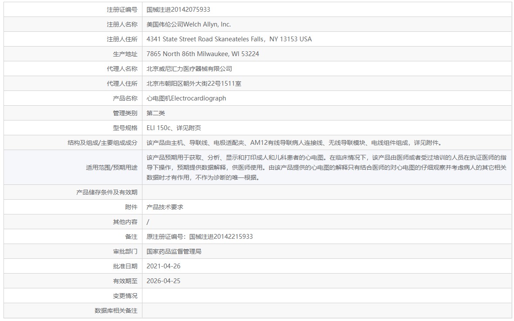Click the 代理人住所 label
Image resolution: width=514 pixels, height=321 pixels.
[122, 84]
